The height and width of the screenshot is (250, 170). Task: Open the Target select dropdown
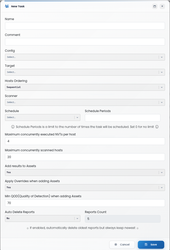click(x=85, y=72)
